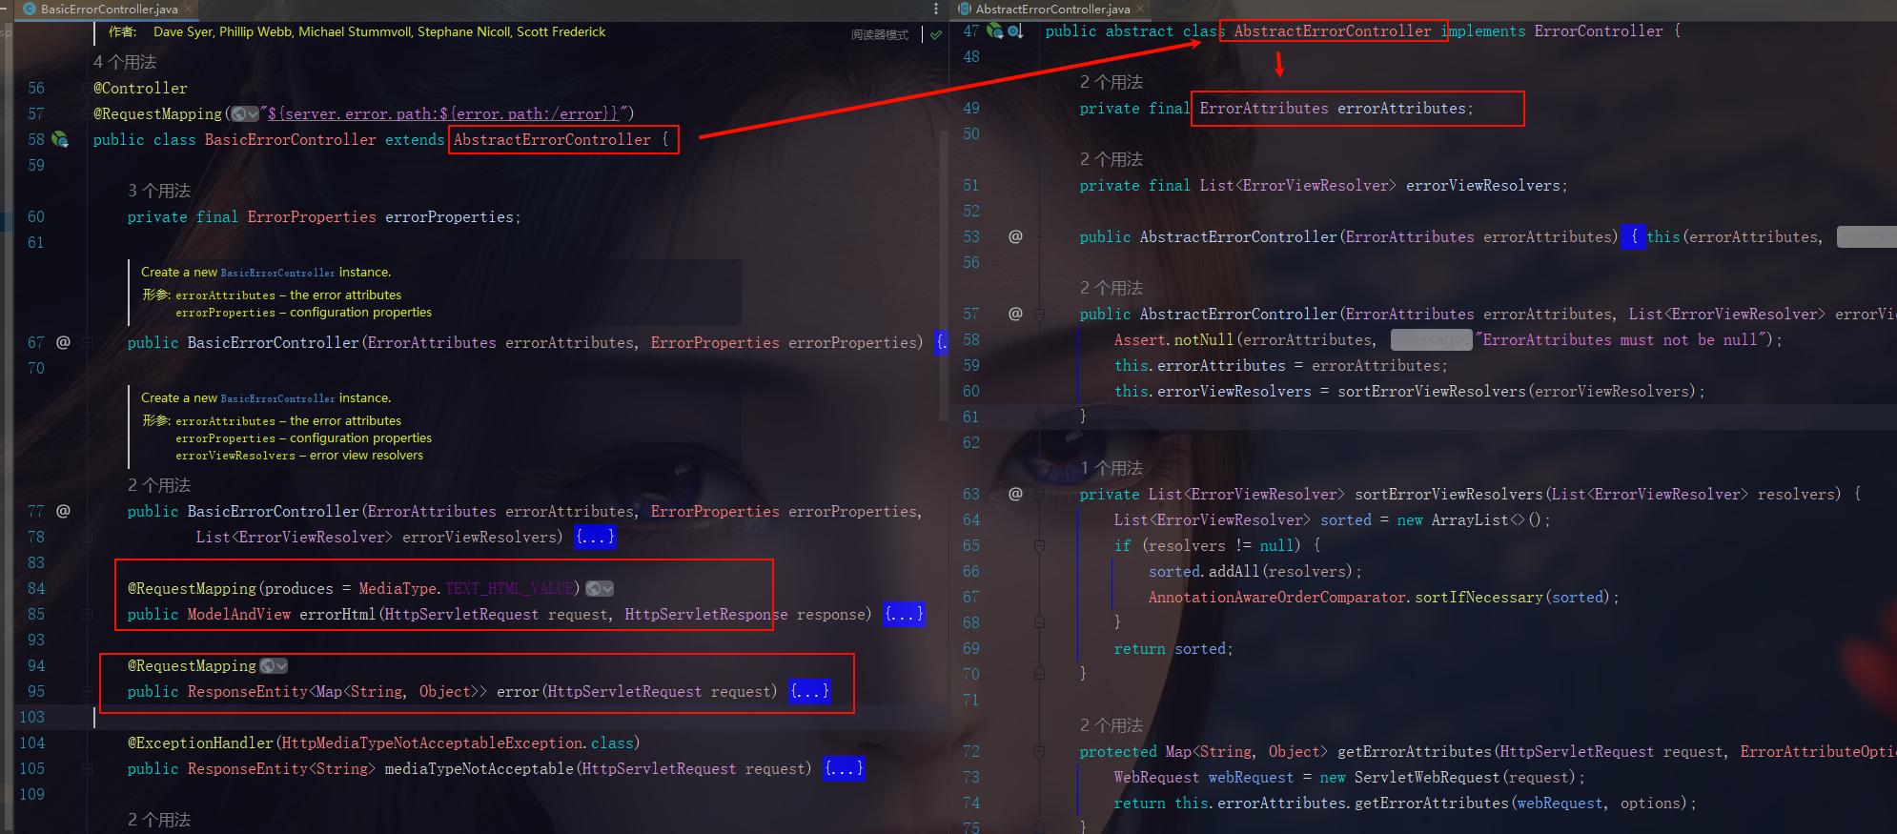Expand folded error method body on line 95
Viewport: 1897px width, 834px height.
point(809,692)
